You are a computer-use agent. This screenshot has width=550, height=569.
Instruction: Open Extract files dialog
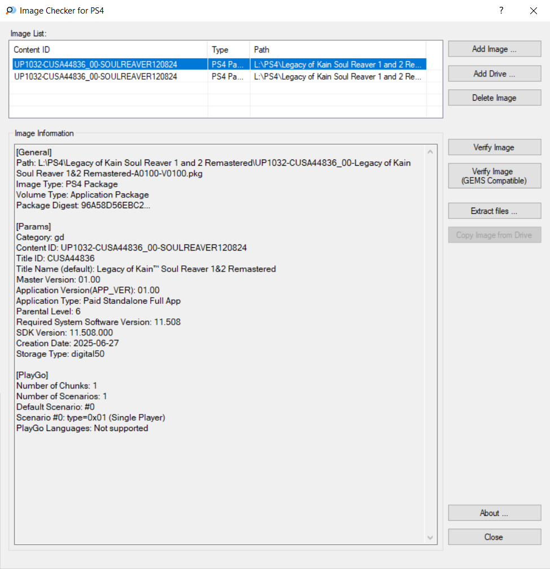point(494,211)
